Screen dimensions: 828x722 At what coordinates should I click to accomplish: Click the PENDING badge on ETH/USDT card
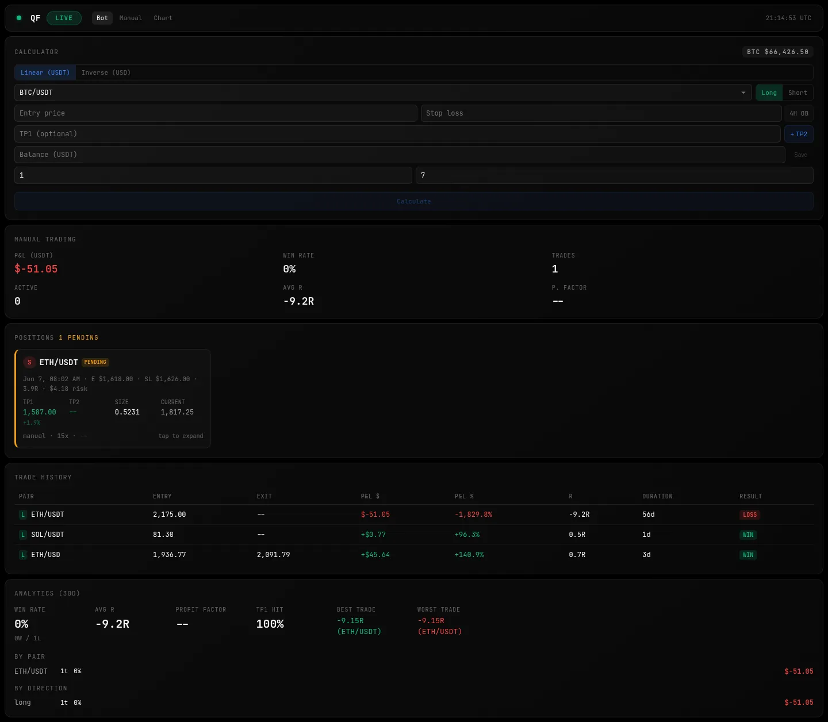95,362
